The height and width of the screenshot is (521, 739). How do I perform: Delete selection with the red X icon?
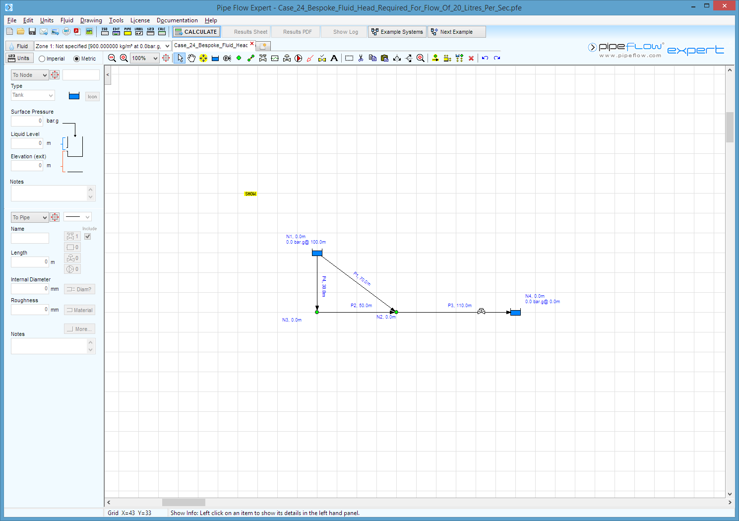pos(471,58)
